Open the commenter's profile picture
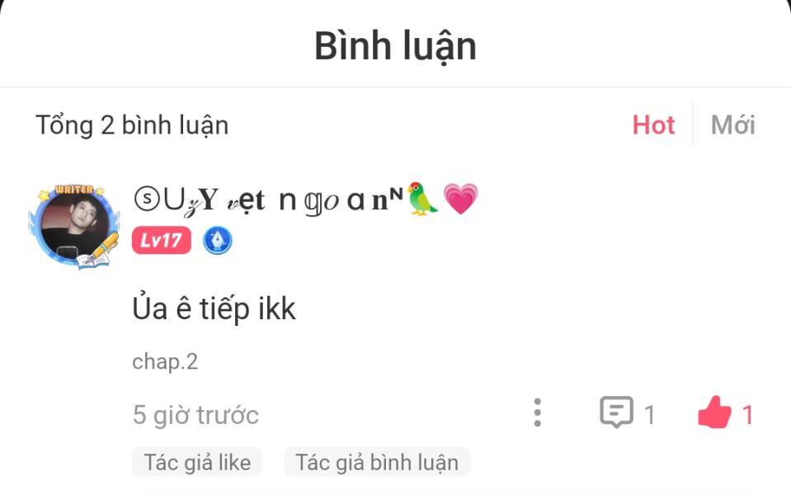The height and width of the screenshot is (495, 791). 75,225
